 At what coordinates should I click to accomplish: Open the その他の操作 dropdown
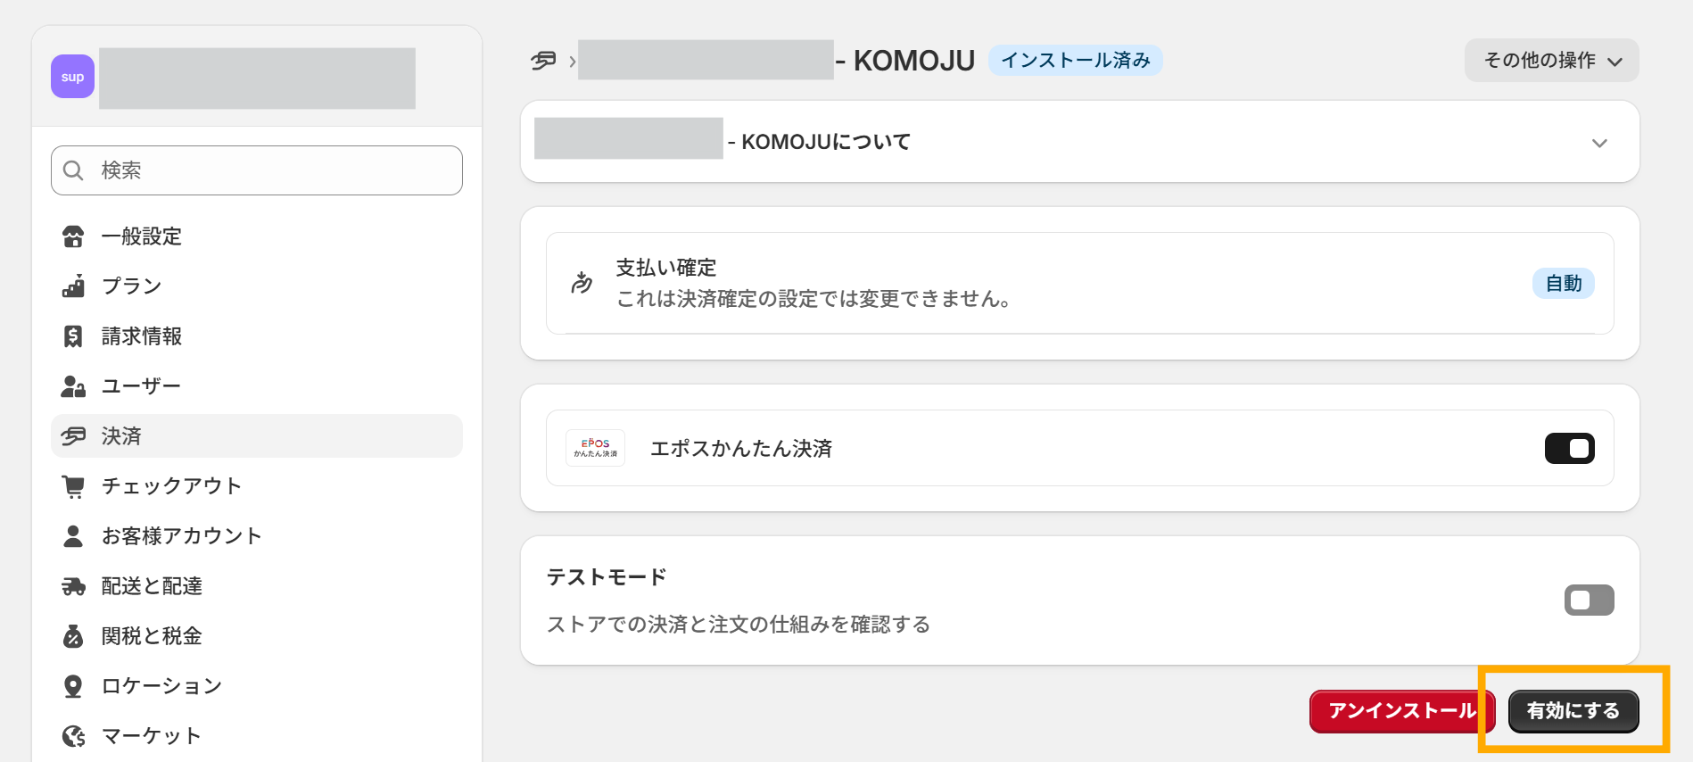point(1551,61)
